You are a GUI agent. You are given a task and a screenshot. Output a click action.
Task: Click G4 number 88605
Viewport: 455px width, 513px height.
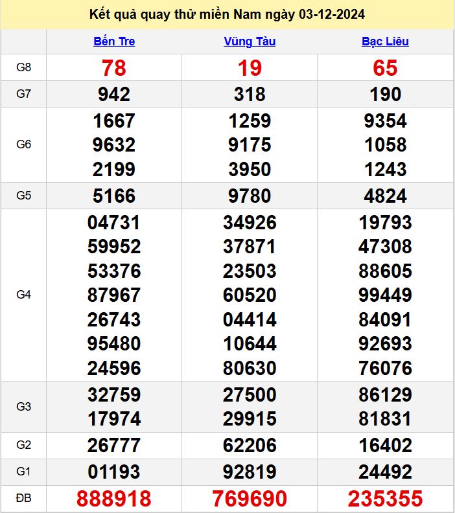pyautogui.click(x=385, y=271)
